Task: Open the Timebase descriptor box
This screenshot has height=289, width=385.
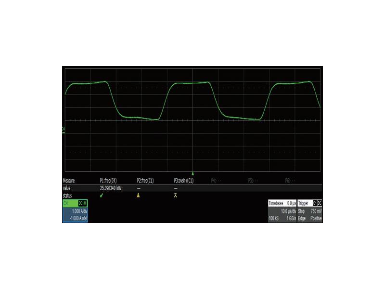Action: [282, 211]
